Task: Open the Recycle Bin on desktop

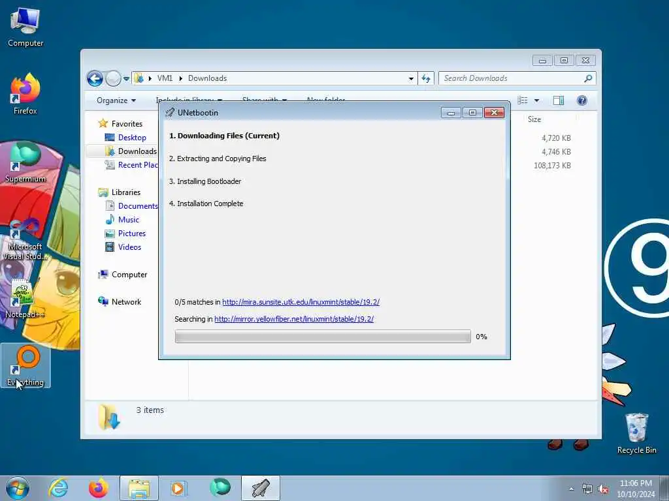Action: click(x=636, y=433)
